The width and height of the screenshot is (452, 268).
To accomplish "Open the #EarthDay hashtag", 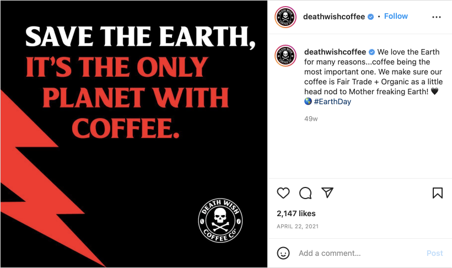I will point(332,101).
